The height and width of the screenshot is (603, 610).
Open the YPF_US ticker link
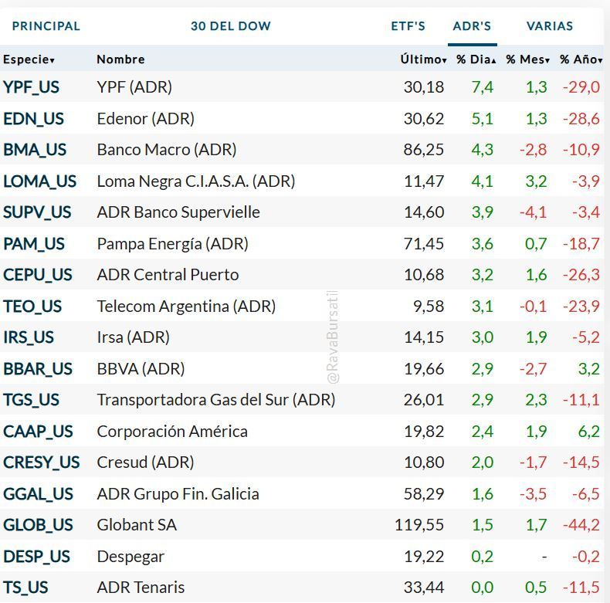(x=31, y=87)
